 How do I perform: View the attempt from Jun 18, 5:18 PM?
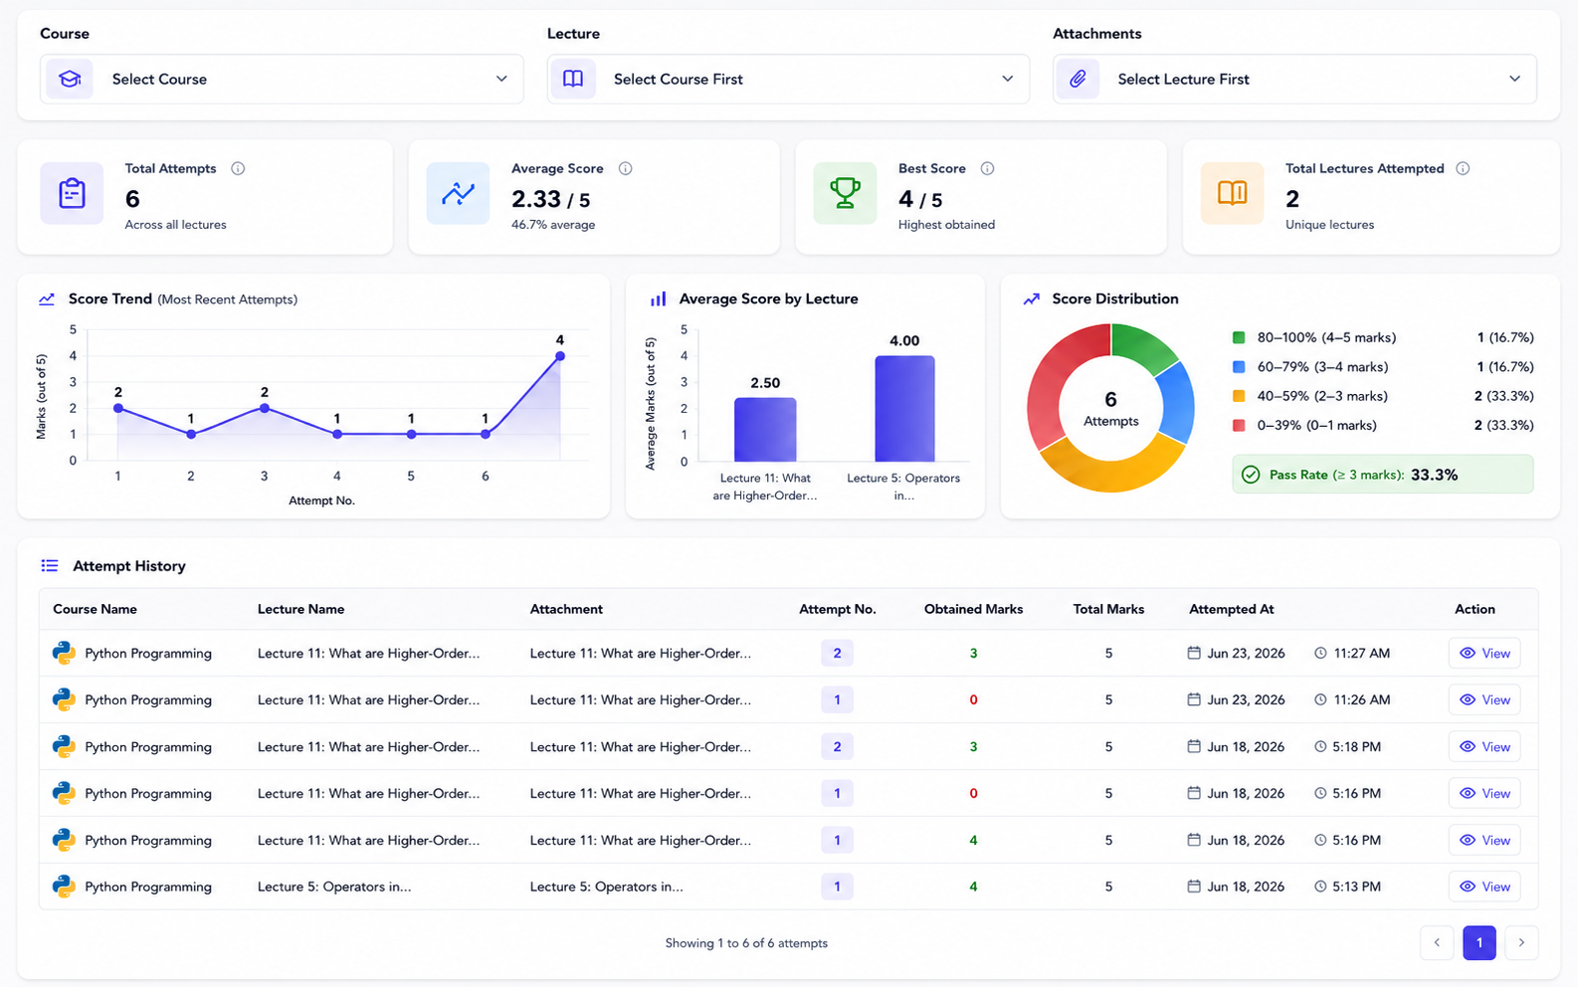coord(1484,746)
